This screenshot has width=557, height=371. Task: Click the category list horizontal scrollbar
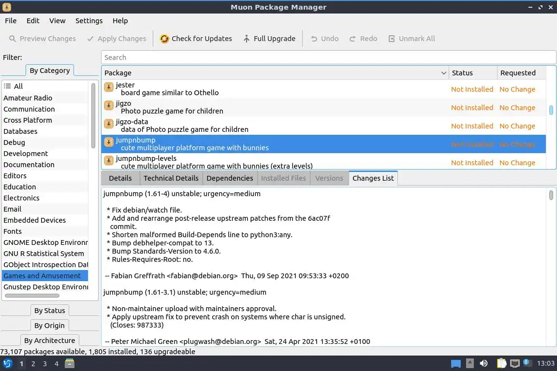pyautogui.click(x=32, y=295)
